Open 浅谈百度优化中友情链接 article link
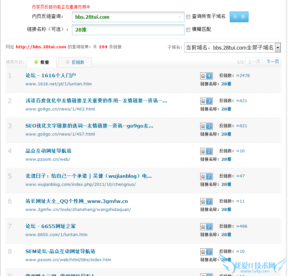This screenshot has width=288, height=276. point(96,101)
